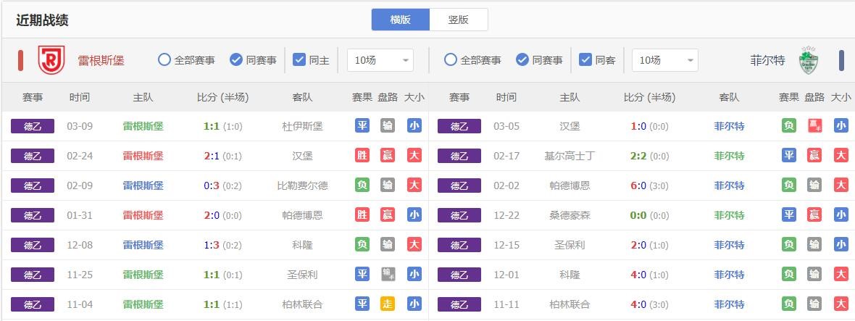
Task: Click the red bar beside Regensburg logo
Action: [21, 60]
